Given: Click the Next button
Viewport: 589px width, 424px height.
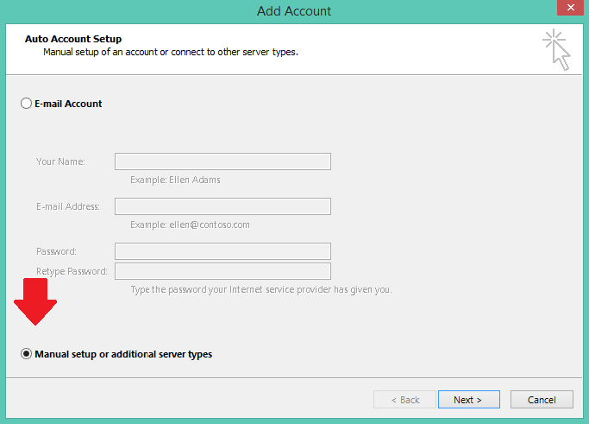Looking at the screenshot, I should (469, 400).
